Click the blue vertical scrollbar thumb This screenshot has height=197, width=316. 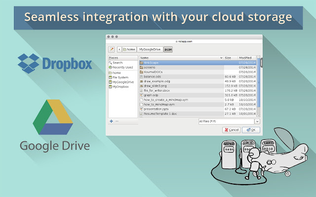(x=259, y=83)
